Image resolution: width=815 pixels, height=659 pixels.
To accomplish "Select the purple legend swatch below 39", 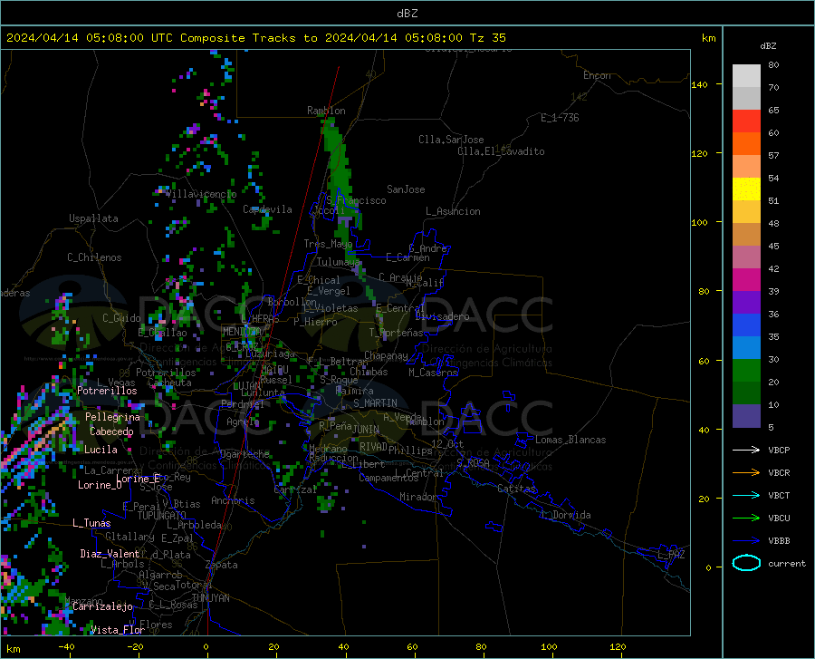I will [x=746, y=303].
